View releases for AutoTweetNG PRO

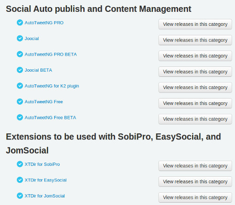click(195, 24)
